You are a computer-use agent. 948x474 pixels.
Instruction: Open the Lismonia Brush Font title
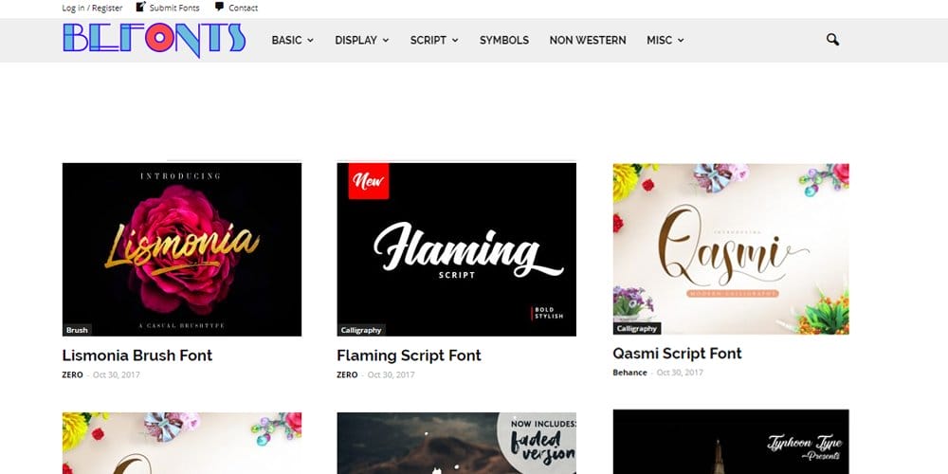(x=137, y=355)
